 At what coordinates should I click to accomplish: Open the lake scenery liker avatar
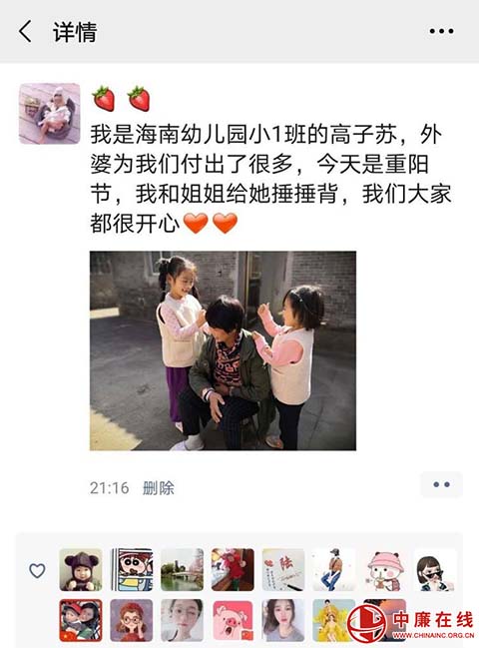click(x=182, y=569)
